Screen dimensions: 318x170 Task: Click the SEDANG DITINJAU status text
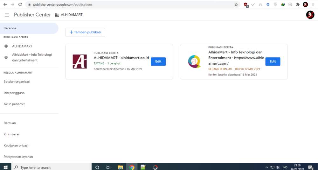point(220,69)
